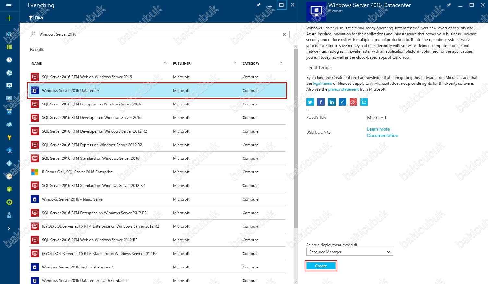Share on Facebook using its icon
488x284 pixels.
[321, 102]
